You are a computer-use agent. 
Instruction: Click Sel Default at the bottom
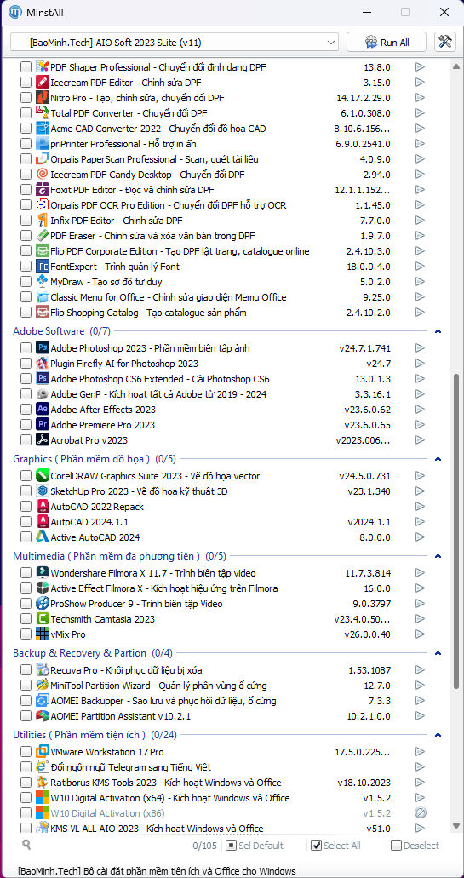click(255, 846)
